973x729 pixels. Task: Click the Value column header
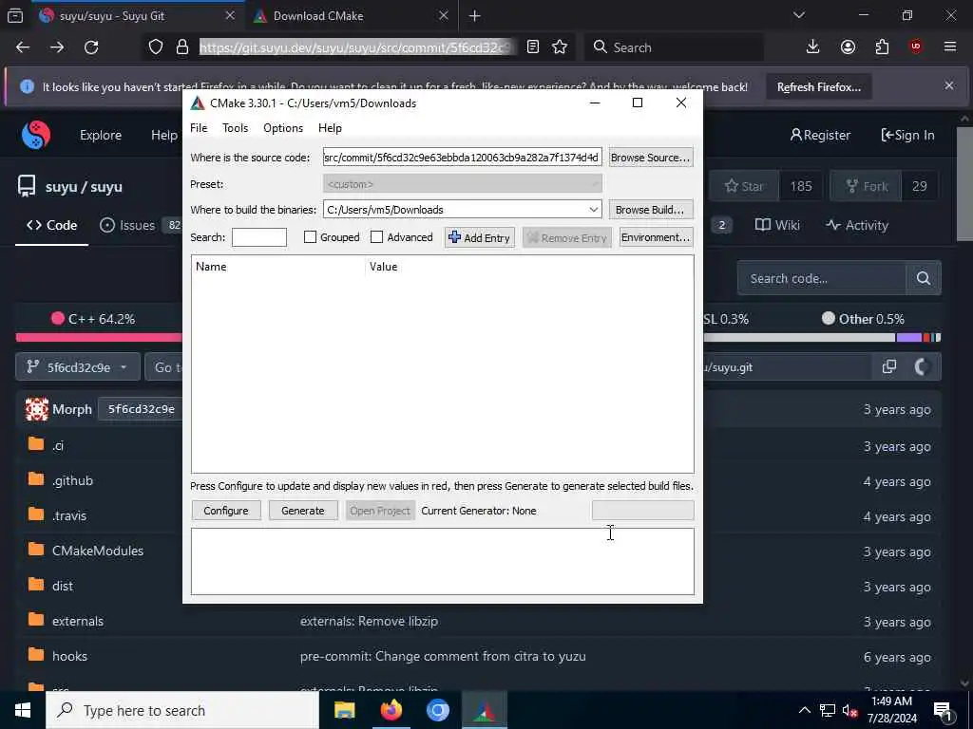[384, 267]
